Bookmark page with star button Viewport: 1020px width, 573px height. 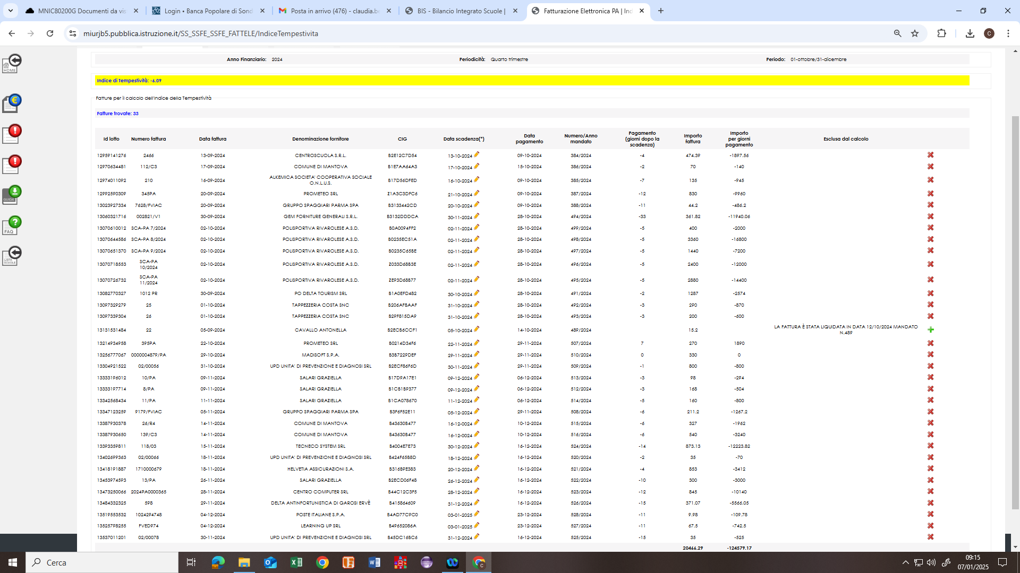click(x=915, y=33)
